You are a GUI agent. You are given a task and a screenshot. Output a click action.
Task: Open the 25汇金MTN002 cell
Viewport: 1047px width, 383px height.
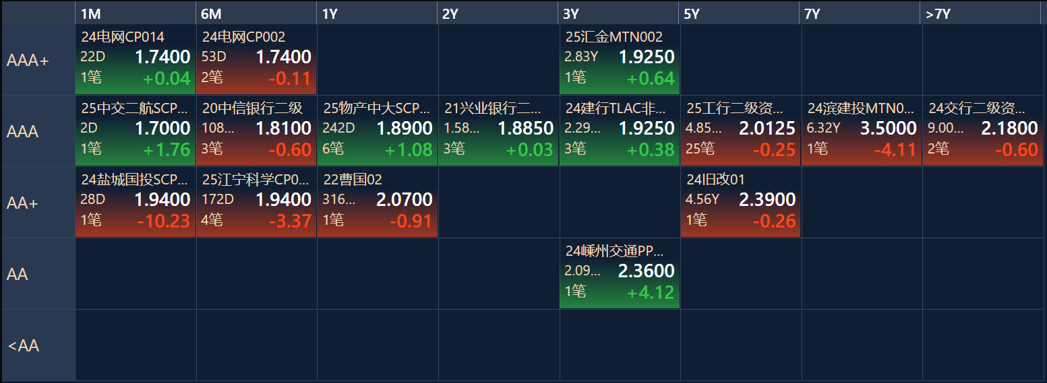click(620, 59)
